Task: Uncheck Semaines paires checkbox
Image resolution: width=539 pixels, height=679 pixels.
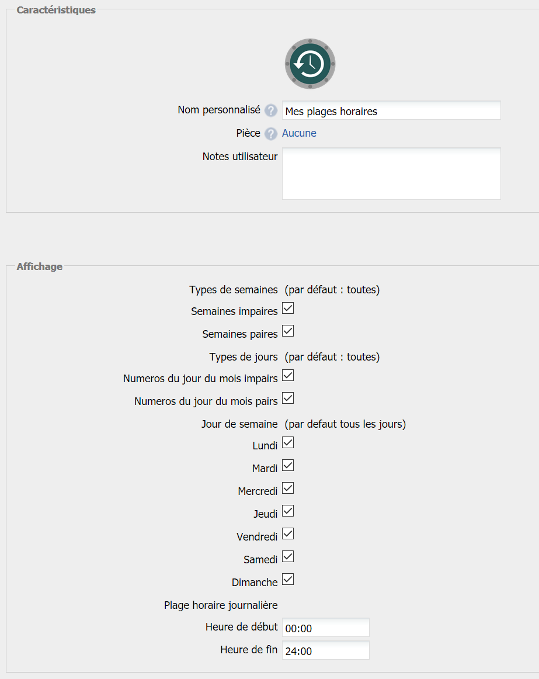Action: click(288, 331)
